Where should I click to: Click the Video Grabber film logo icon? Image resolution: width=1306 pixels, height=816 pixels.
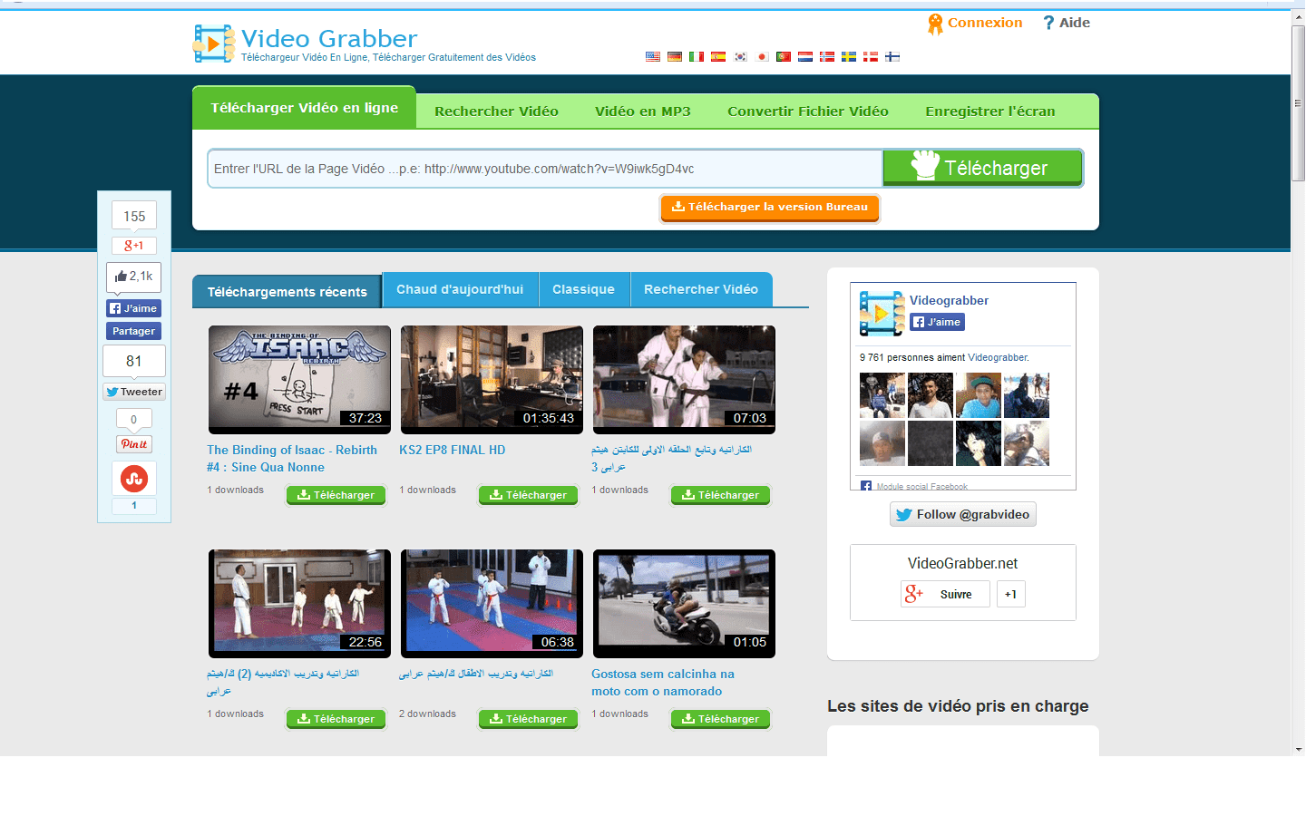[214, 44]
